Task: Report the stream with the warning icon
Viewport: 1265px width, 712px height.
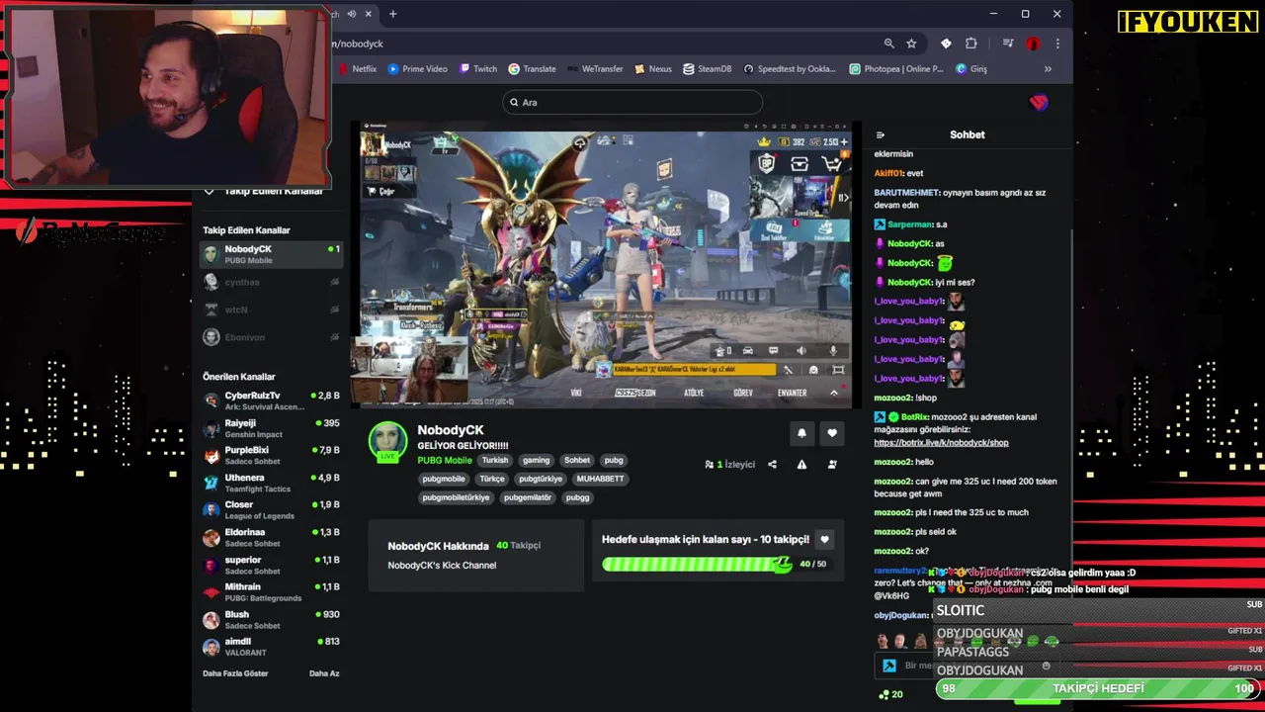Action: (801, 465)
